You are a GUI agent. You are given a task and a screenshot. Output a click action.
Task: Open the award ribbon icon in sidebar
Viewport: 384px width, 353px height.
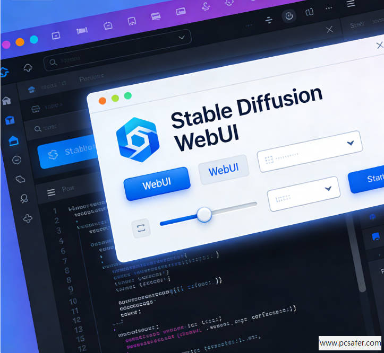tap(24, 198)
